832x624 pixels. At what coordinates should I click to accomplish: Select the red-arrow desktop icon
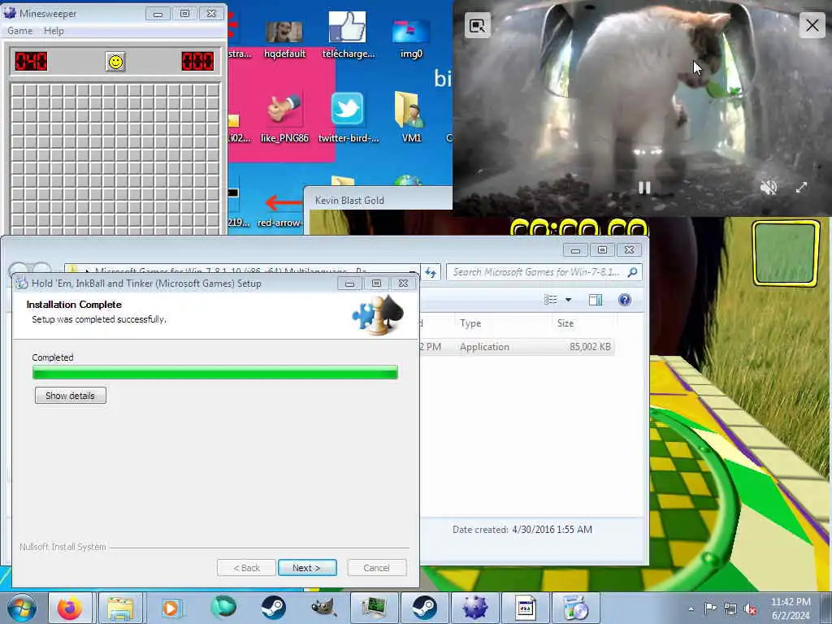pos(281,210)
